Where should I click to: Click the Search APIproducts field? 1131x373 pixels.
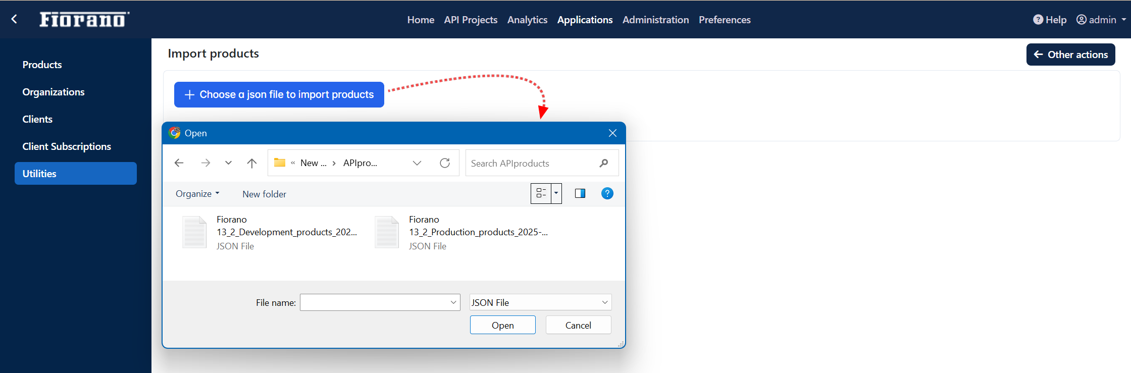pos(542,163)
